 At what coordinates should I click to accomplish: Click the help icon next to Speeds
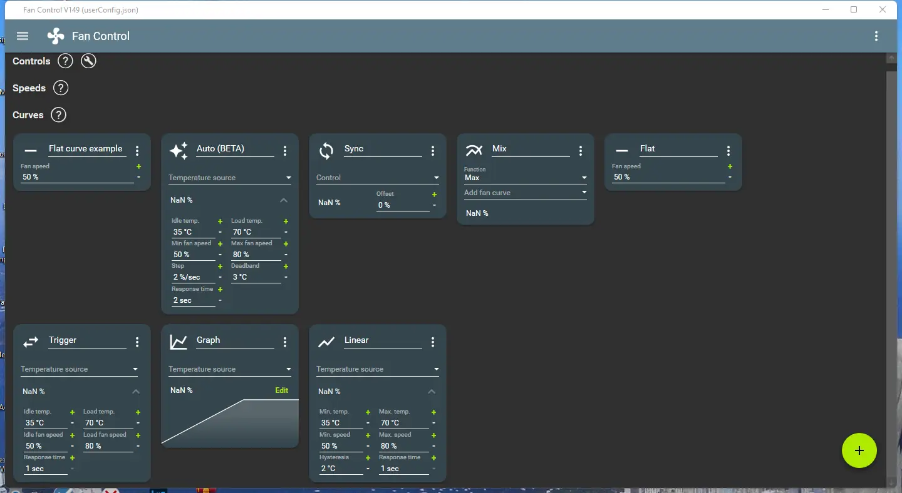(60, 88)
